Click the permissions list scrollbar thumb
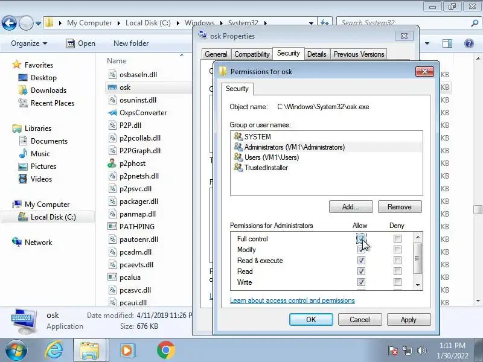The image size is (483, 362). coord(418,258)
